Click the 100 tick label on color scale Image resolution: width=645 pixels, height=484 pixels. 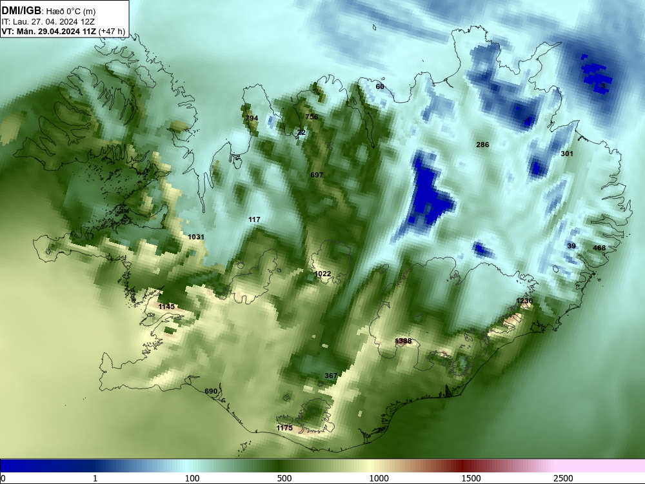[x=192, y=478]
